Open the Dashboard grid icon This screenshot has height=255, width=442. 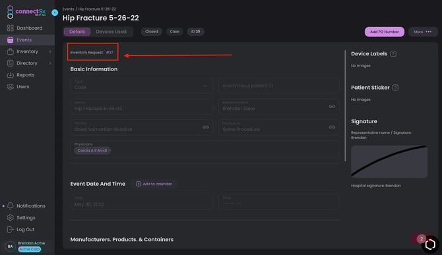(x=10, y=28)
